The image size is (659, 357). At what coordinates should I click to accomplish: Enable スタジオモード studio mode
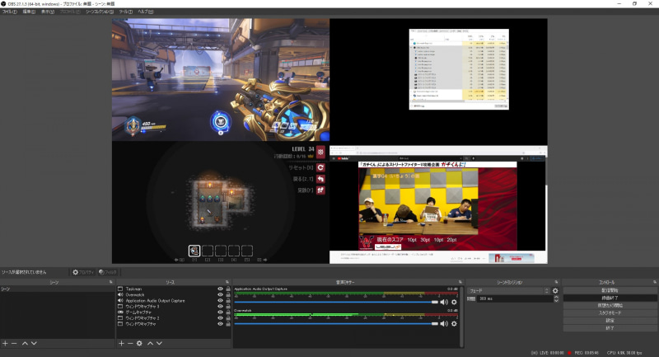tap(610, 312)
